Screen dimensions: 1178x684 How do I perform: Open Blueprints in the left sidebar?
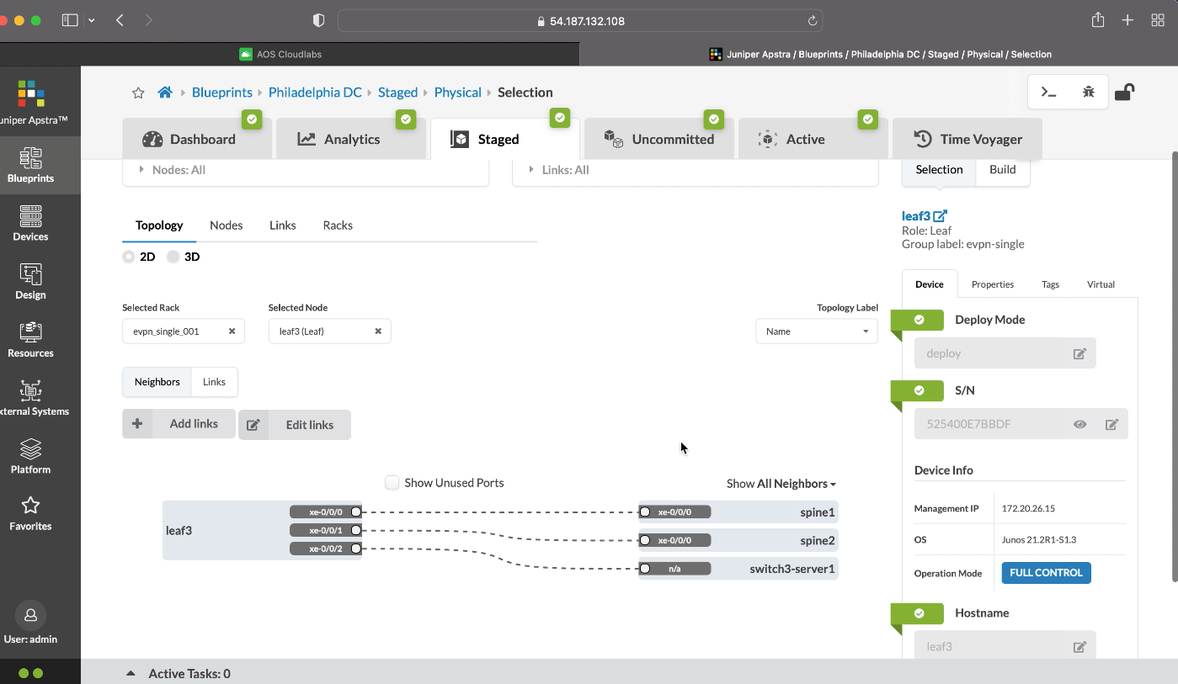coord(31,165)
